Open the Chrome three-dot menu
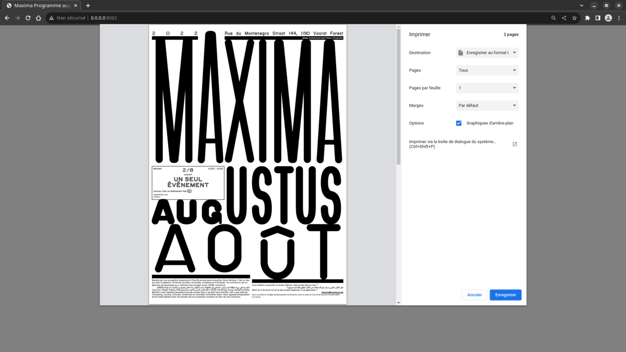626x352 pixels. [x=619, y=18]
